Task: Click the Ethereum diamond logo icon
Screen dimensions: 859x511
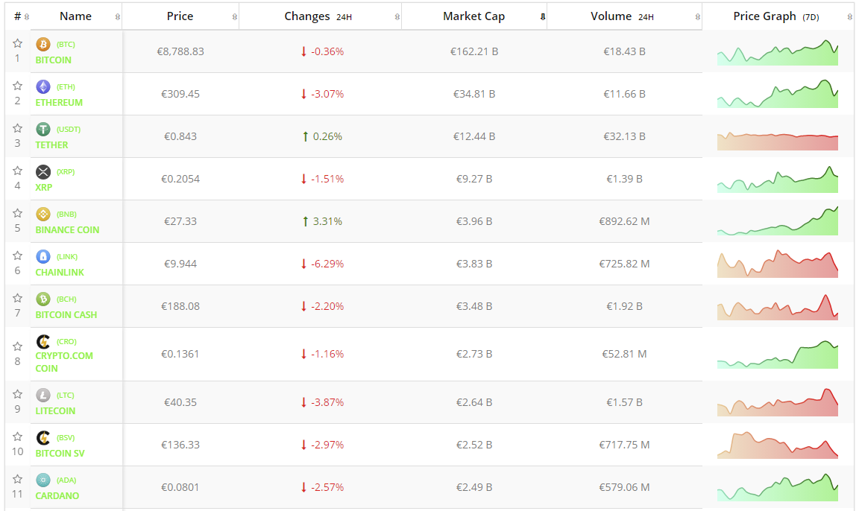Action: pyautogui.click(x=43, y=87)
